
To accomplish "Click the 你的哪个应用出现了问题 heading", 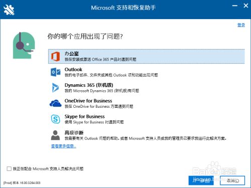I will click(85, 36).
